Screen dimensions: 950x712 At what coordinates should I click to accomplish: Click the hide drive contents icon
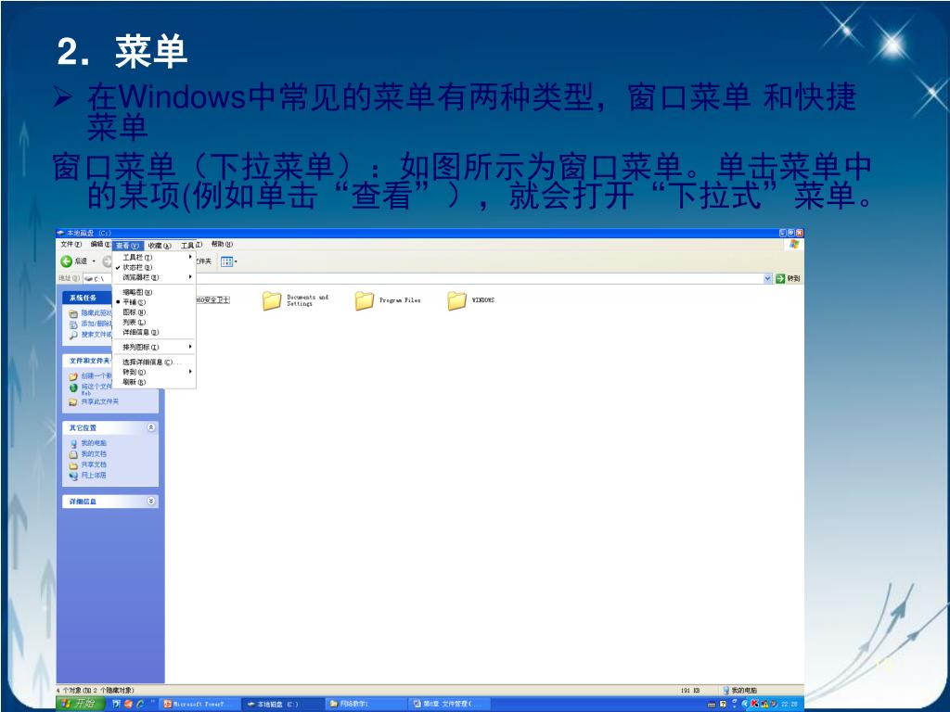click(x=73, y=313)
